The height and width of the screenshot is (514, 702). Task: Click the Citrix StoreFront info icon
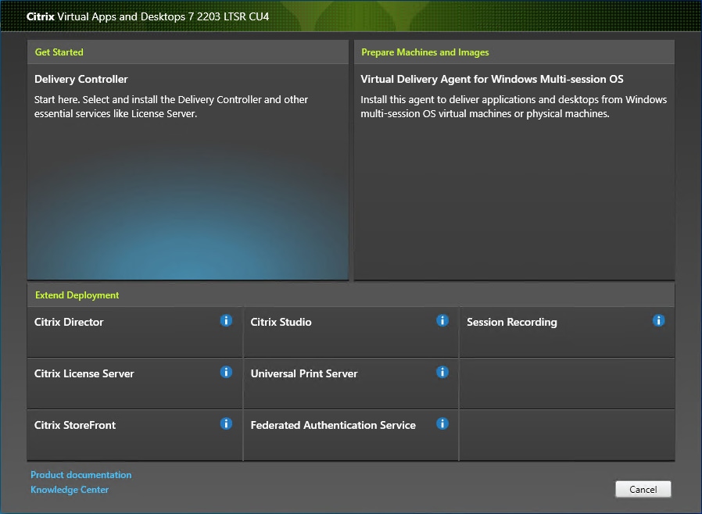[226, 423]
